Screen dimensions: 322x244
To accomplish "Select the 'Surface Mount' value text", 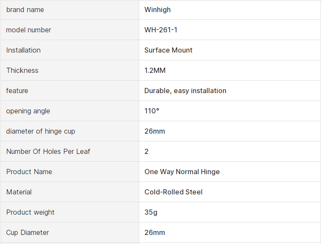I will [169, 50].
